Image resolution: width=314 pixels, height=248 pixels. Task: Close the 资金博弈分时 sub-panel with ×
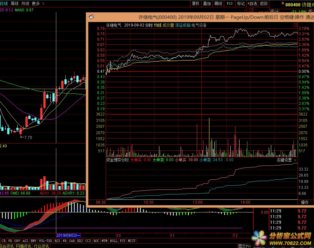point(295,160)
